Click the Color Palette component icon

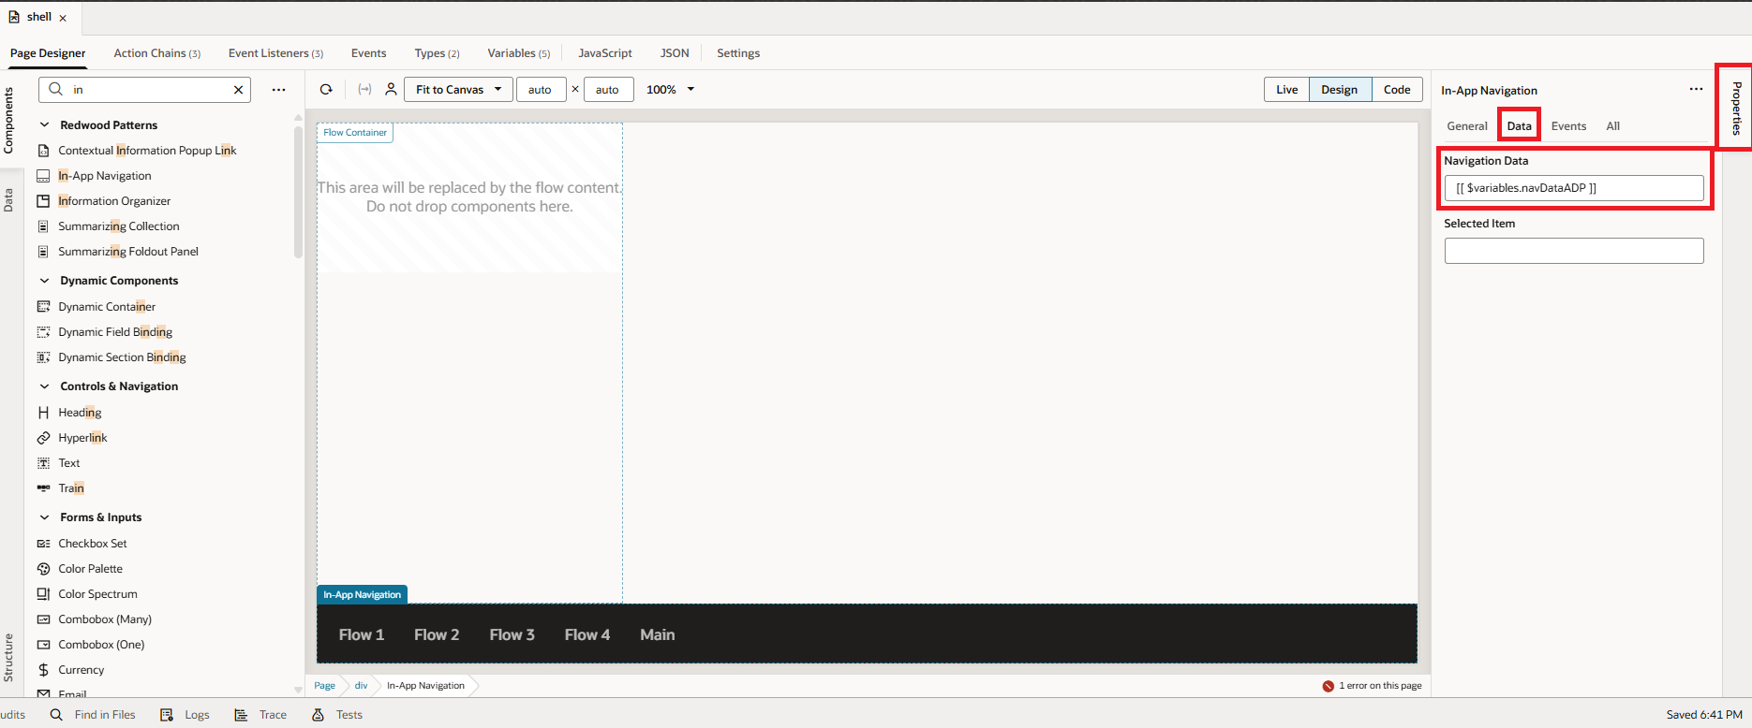[x=43, y=569]
